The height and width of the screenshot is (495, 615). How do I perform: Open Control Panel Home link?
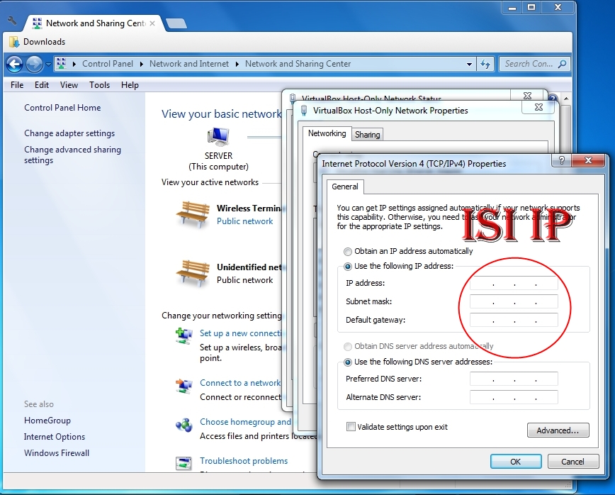[x=62, y=108]
